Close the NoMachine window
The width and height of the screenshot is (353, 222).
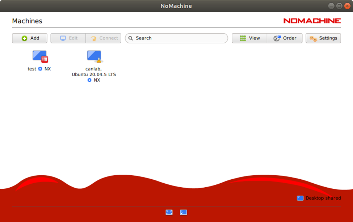click(x=347, y=6)
